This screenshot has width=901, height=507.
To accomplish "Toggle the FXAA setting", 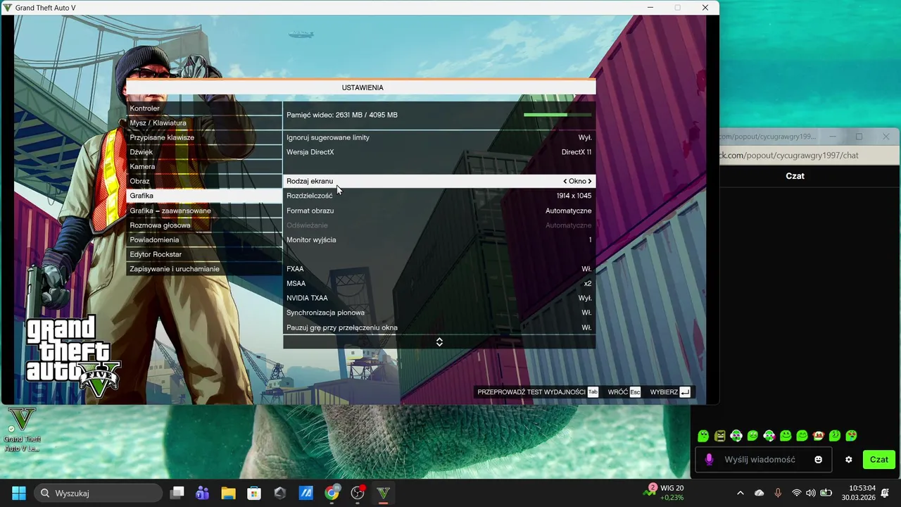I will click(x=439, y=269).
